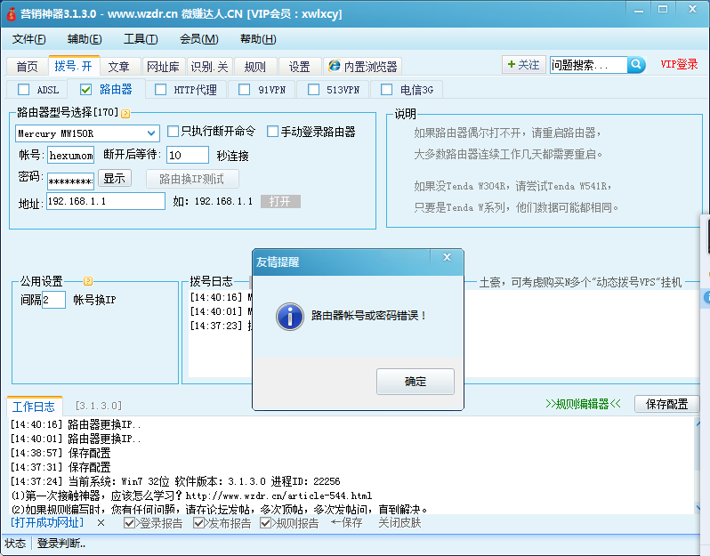Click the 地址 192.168.1.1 input field
This screenshot has width=710, height=556.
106,201
